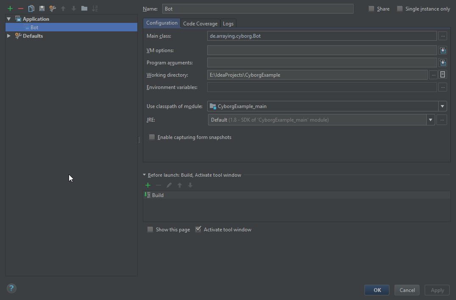Click into the VM options field
The width and height of the screenshot is (456, 300).
(322, 50)
